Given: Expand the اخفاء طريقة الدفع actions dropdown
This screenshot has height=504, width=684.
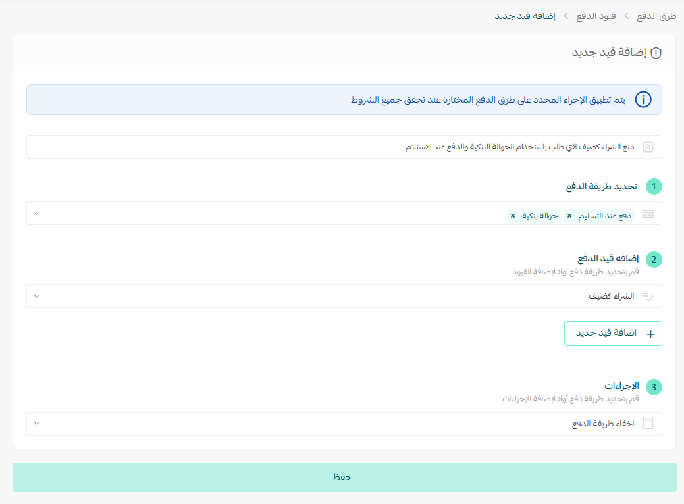Looking at the screenshot, I should click(x=37, y=424).
